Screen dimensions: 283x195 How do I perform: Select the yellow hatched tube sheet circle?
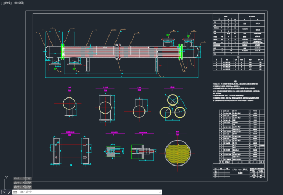click(x=178, y=153)
